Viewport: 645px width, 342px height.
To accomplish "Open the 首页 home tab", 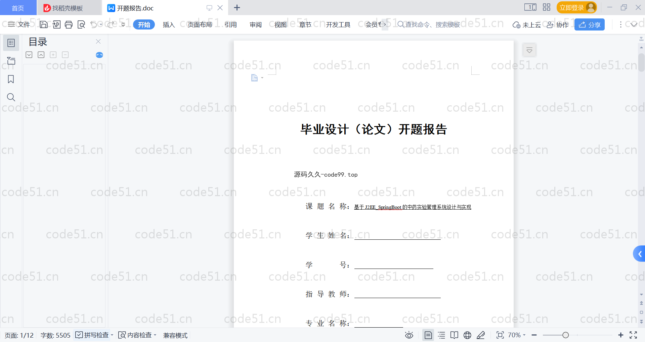I will tap(18, 8).
